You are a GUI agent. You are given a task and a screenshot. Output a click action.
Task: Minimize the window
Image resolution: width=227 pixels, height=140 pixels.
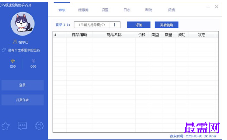[208, 7]
